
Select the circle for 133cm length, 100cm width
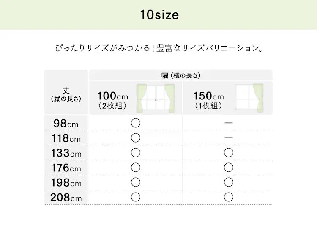coord(136,153)
